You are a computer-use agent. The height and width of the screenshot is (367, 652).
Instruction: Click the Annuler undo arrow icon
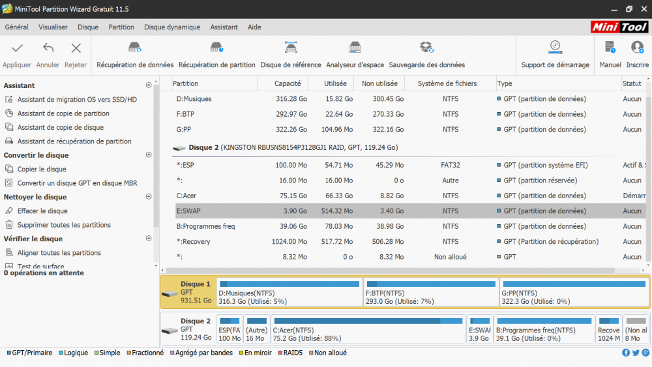coord(48,48)
